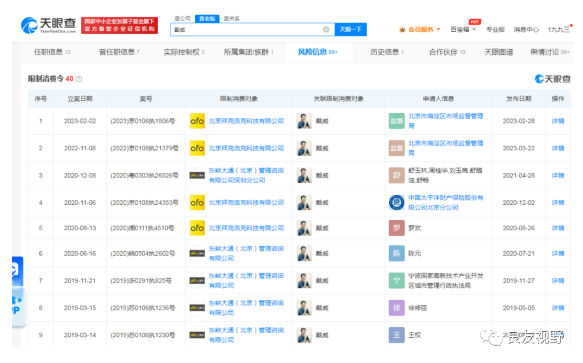The width and height of the screenshot is (583, 363).
Task: Open the 历史信息 tab
Action: coord(387,52)
